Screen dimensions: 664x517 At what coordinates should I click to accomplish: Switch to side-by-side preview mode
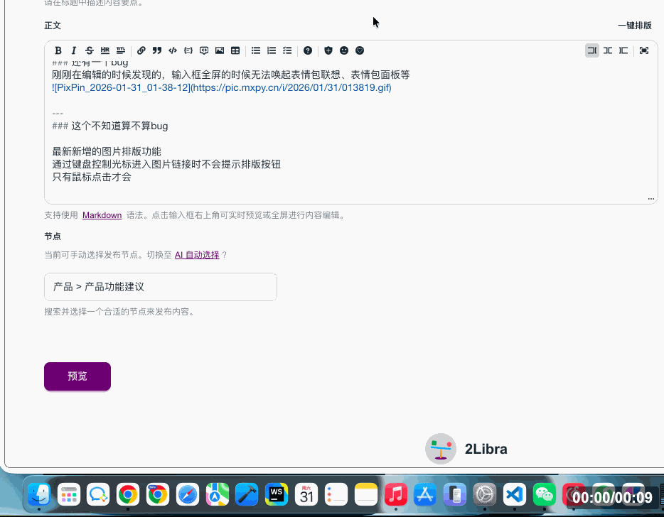point(608,50)
